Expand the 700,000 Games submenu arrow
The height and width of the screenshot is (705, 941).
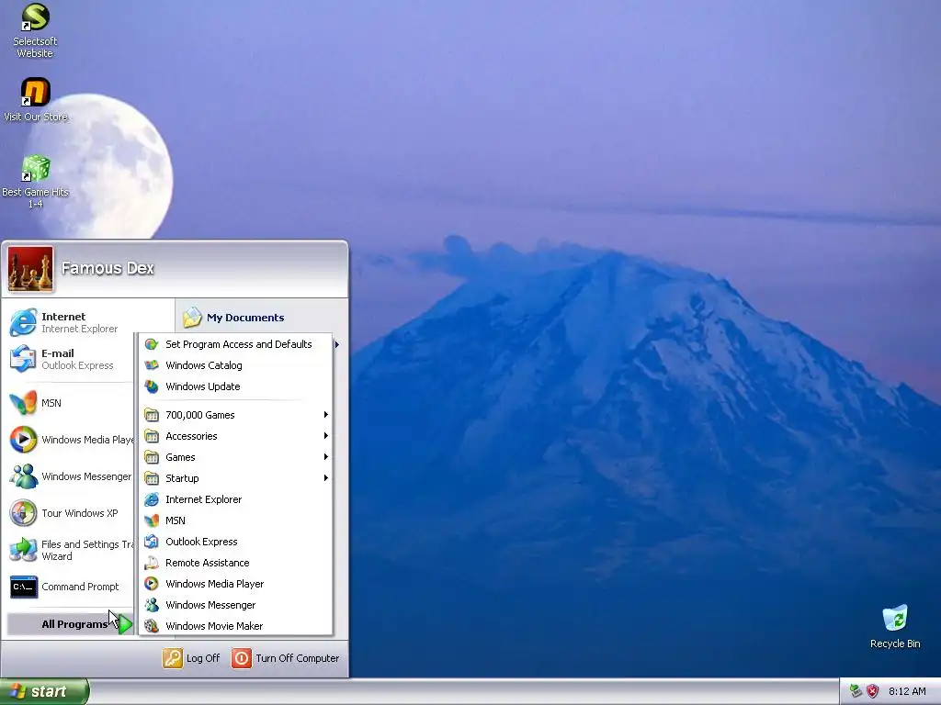tap(326, 415)
